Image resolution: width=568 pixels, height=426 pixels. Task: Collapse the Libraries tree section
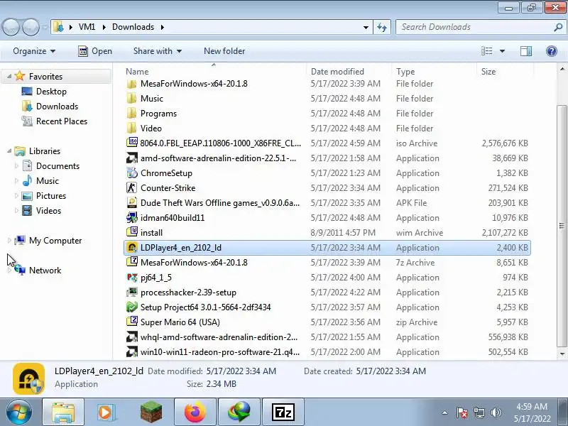[x=9, y=151]
